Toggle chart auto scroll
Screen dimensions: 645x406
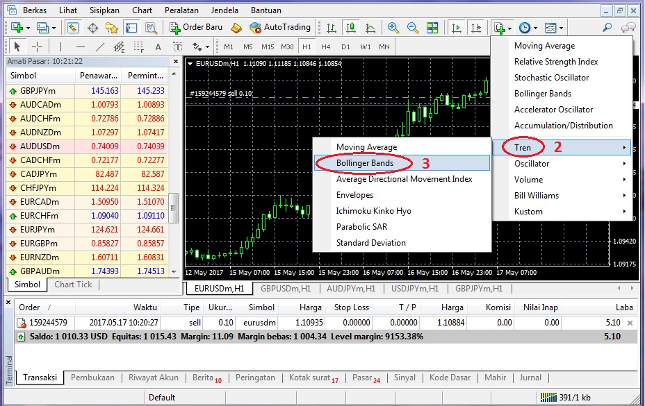456,28
